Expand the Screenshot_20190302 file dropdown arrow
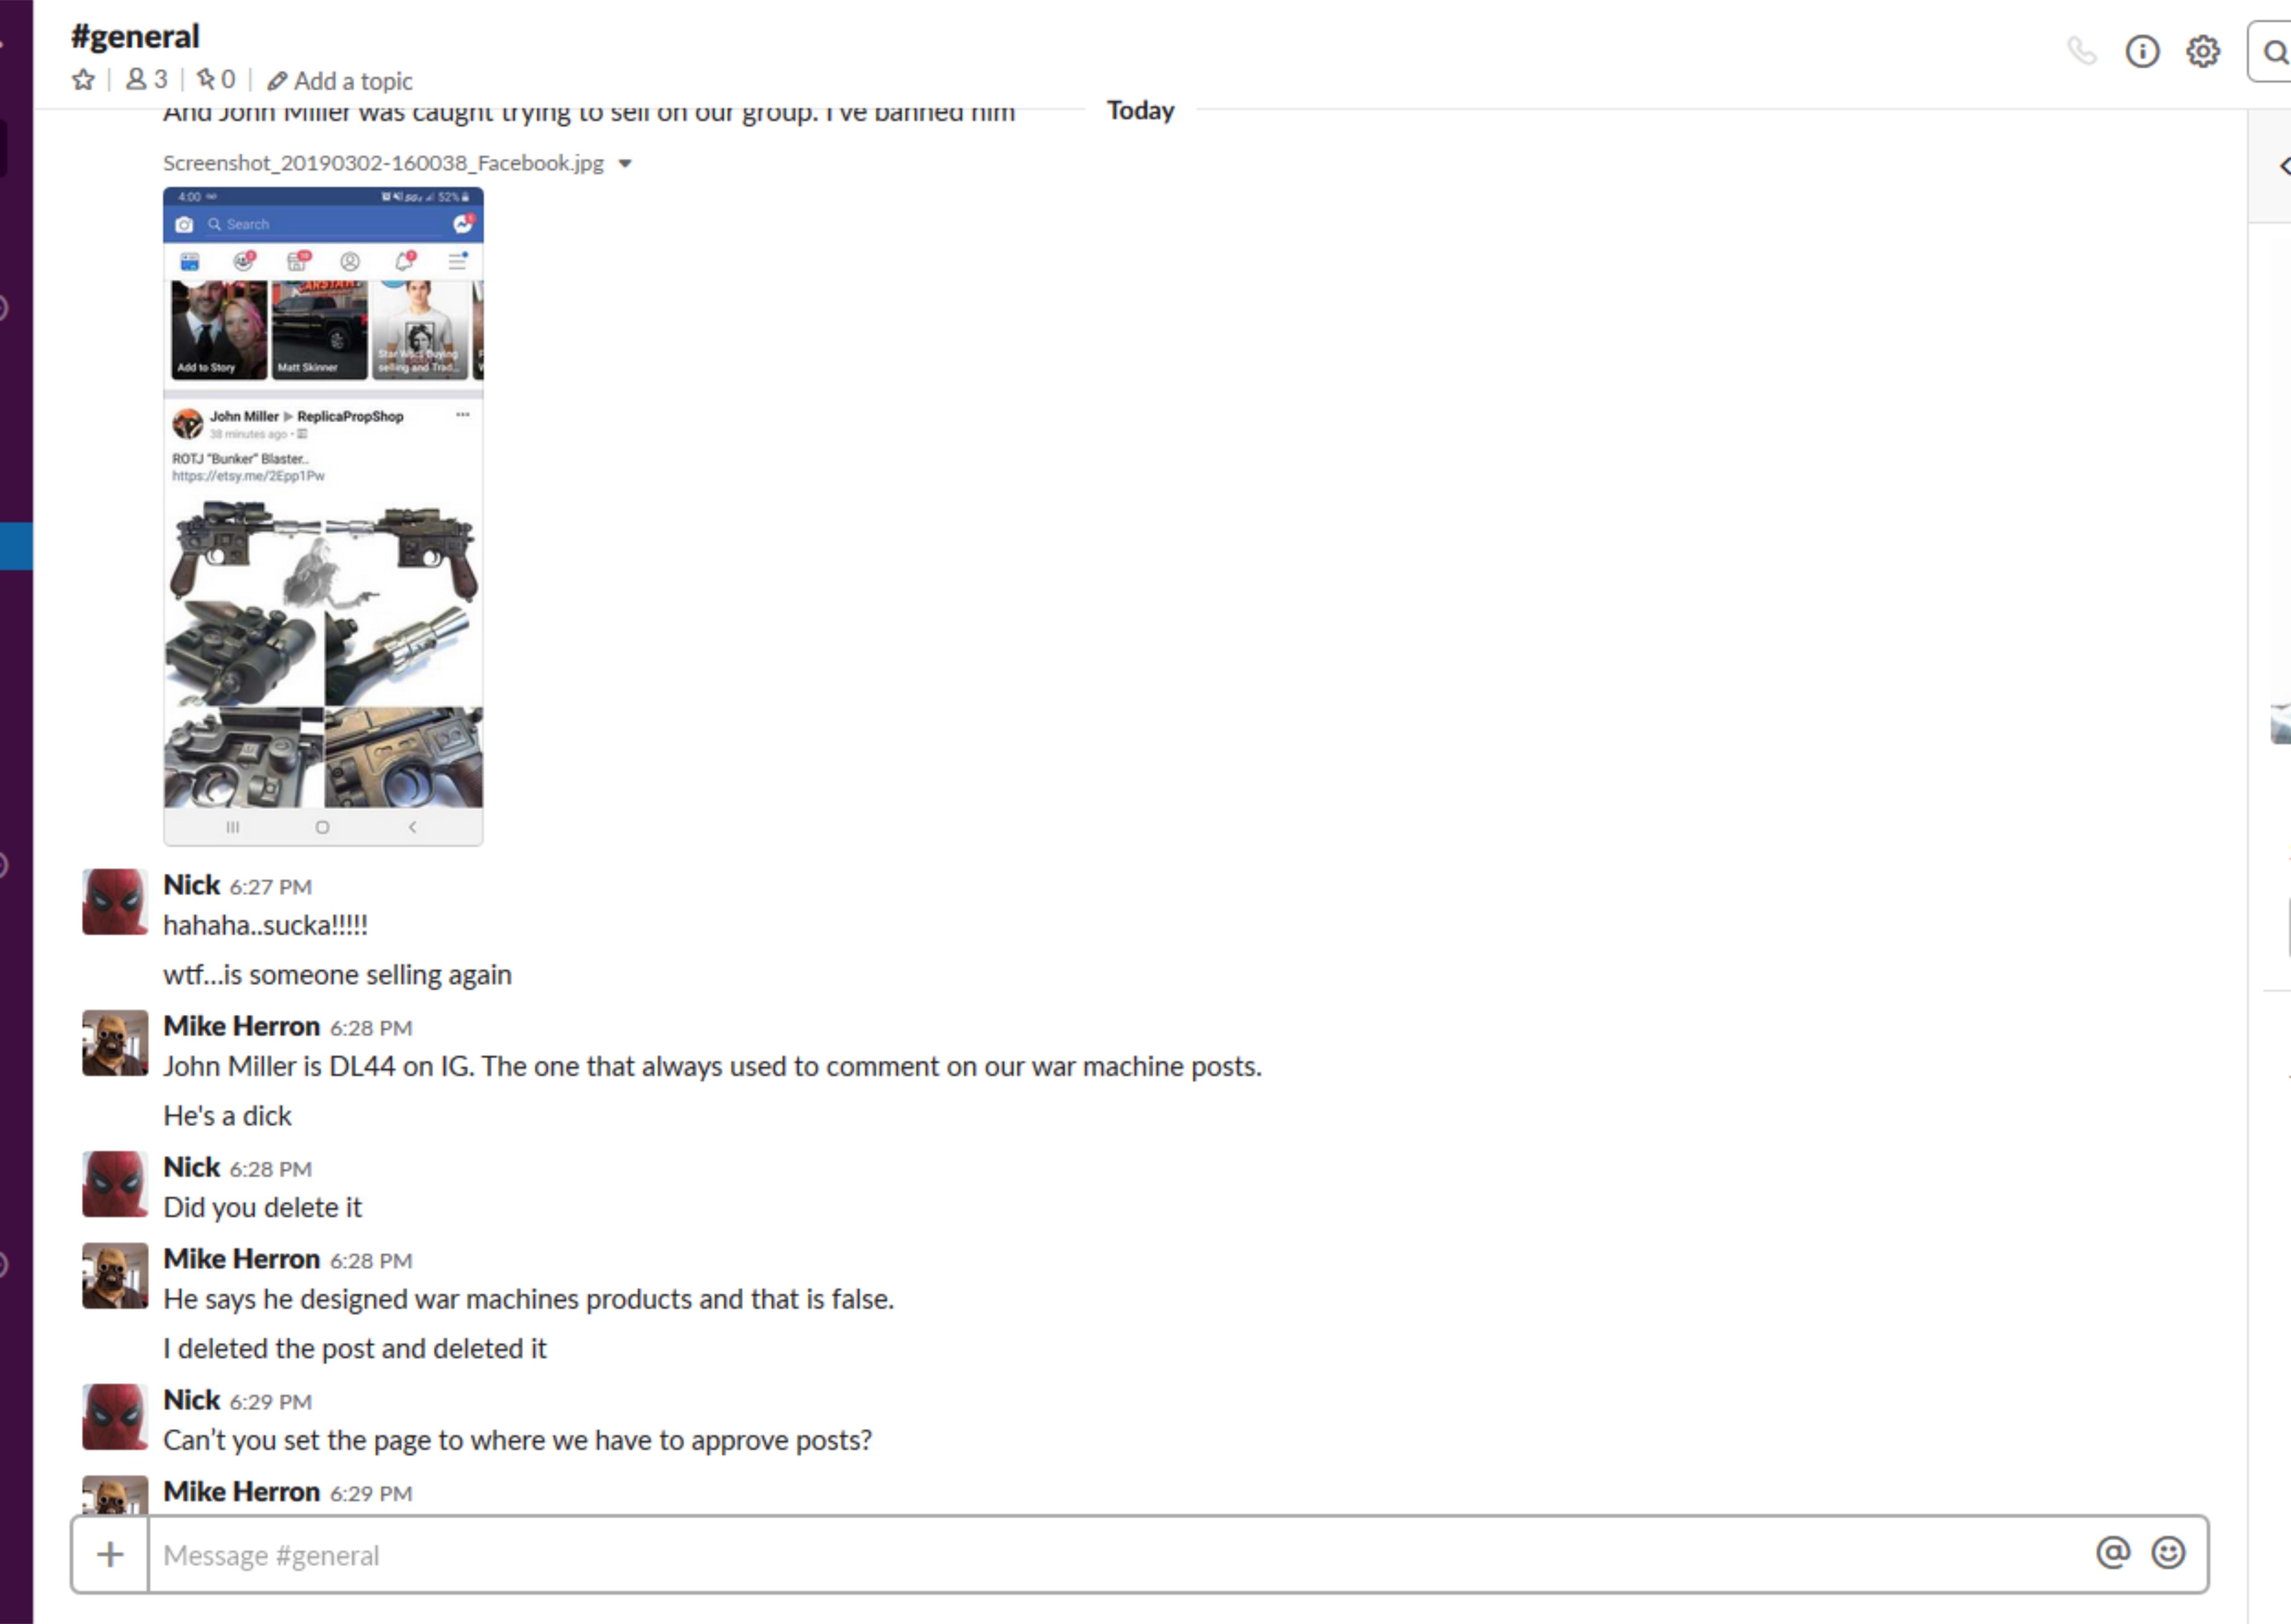 [x=625, y=164]
